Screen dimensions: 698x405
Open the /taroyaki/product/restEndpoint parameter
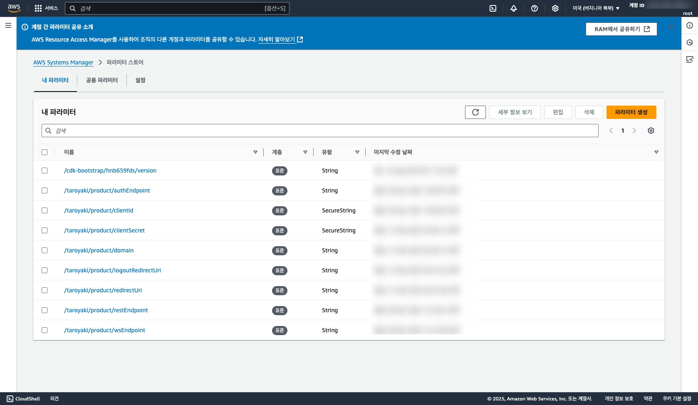[106, 310]
